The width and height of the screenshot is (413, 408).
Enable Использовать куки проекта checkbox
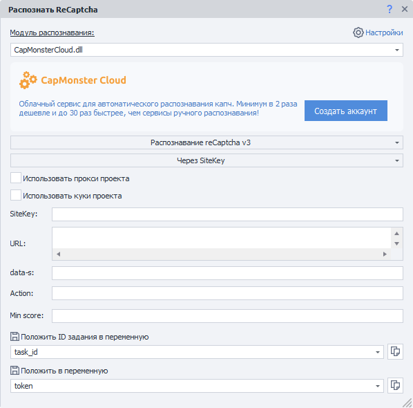tap(16, 195)
